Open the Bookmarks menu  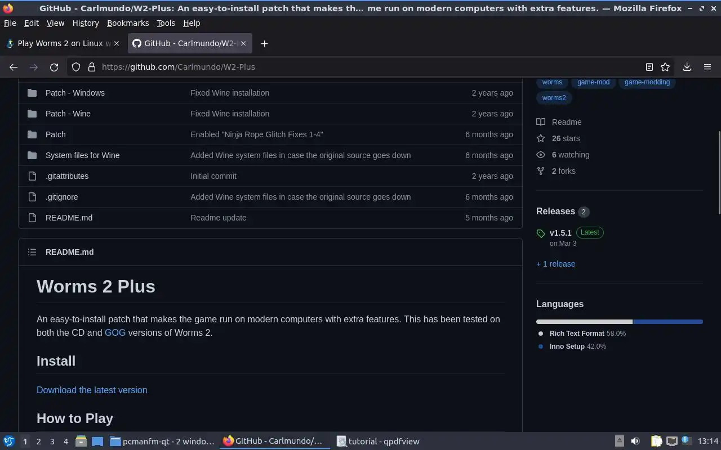128,23
